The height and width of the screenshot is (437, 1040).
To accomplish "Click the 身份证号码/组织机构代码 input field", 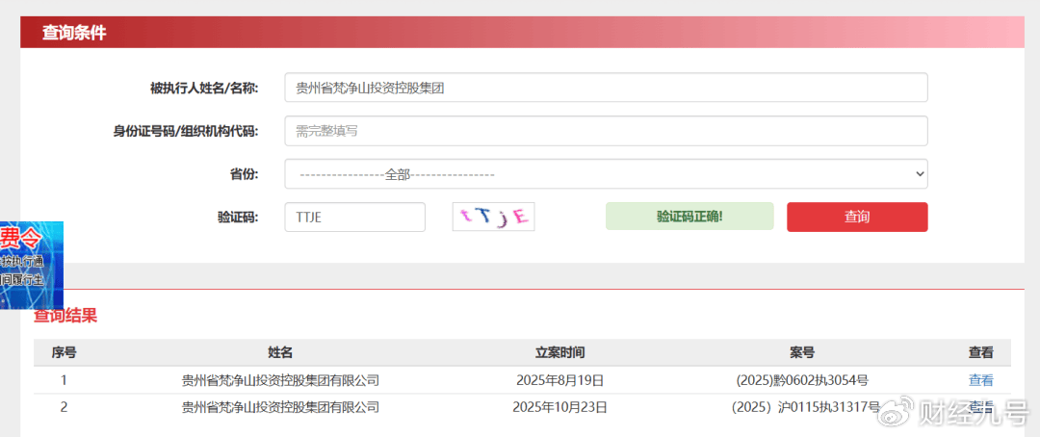I will point(605,131).
